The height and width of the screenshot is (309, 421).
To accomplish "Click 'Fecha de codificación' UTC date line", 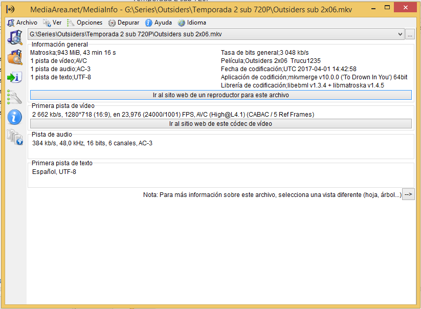I will [x=289, y=69].
